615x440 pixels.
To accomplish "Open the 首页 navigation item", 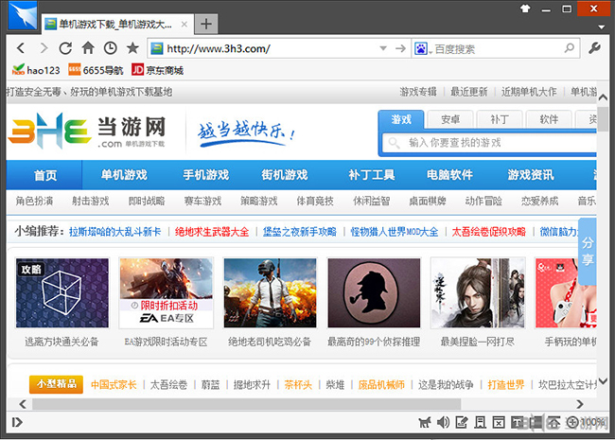I will pyautogui.click(x=44, y=175).
